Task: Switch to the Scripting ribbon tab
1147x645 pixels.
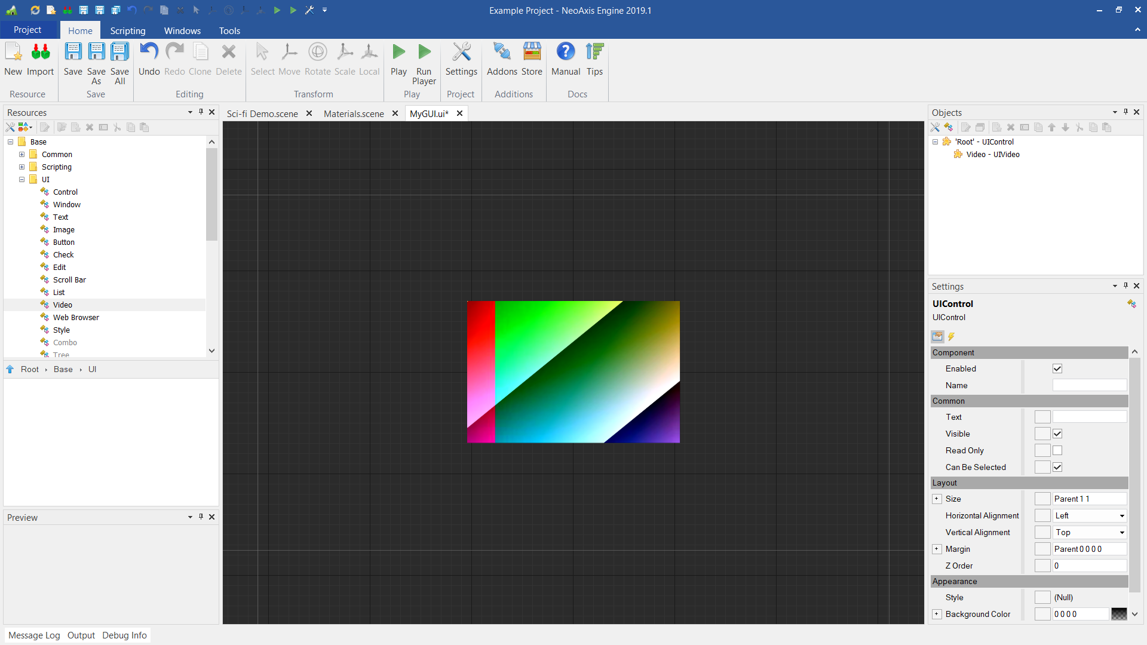Action: pos(127,30)
